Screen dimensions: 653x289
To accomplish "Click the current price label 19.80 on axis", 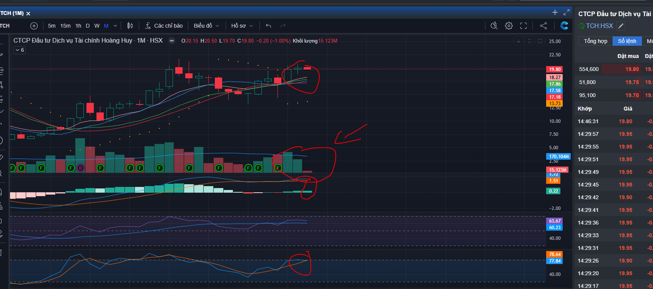I will [555, 69].
